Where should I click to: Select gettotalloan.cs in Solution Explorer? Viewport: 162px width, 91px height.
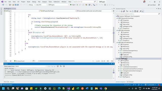tap(127, 53)
